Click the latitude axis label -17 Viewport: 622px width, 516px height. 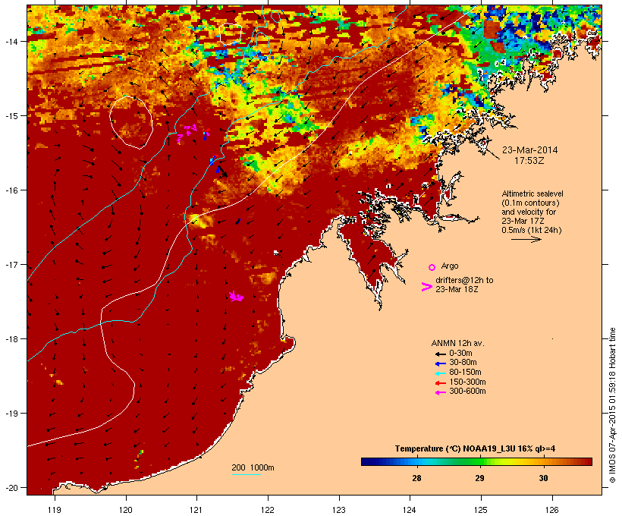[11, 264]
